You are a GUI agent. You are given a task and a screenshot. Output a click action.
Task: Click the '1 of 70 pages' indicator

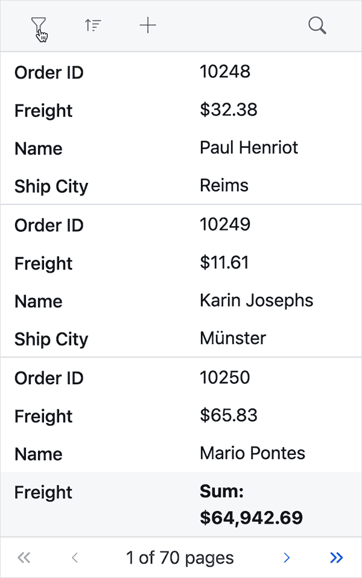click(x=180, y=558)
